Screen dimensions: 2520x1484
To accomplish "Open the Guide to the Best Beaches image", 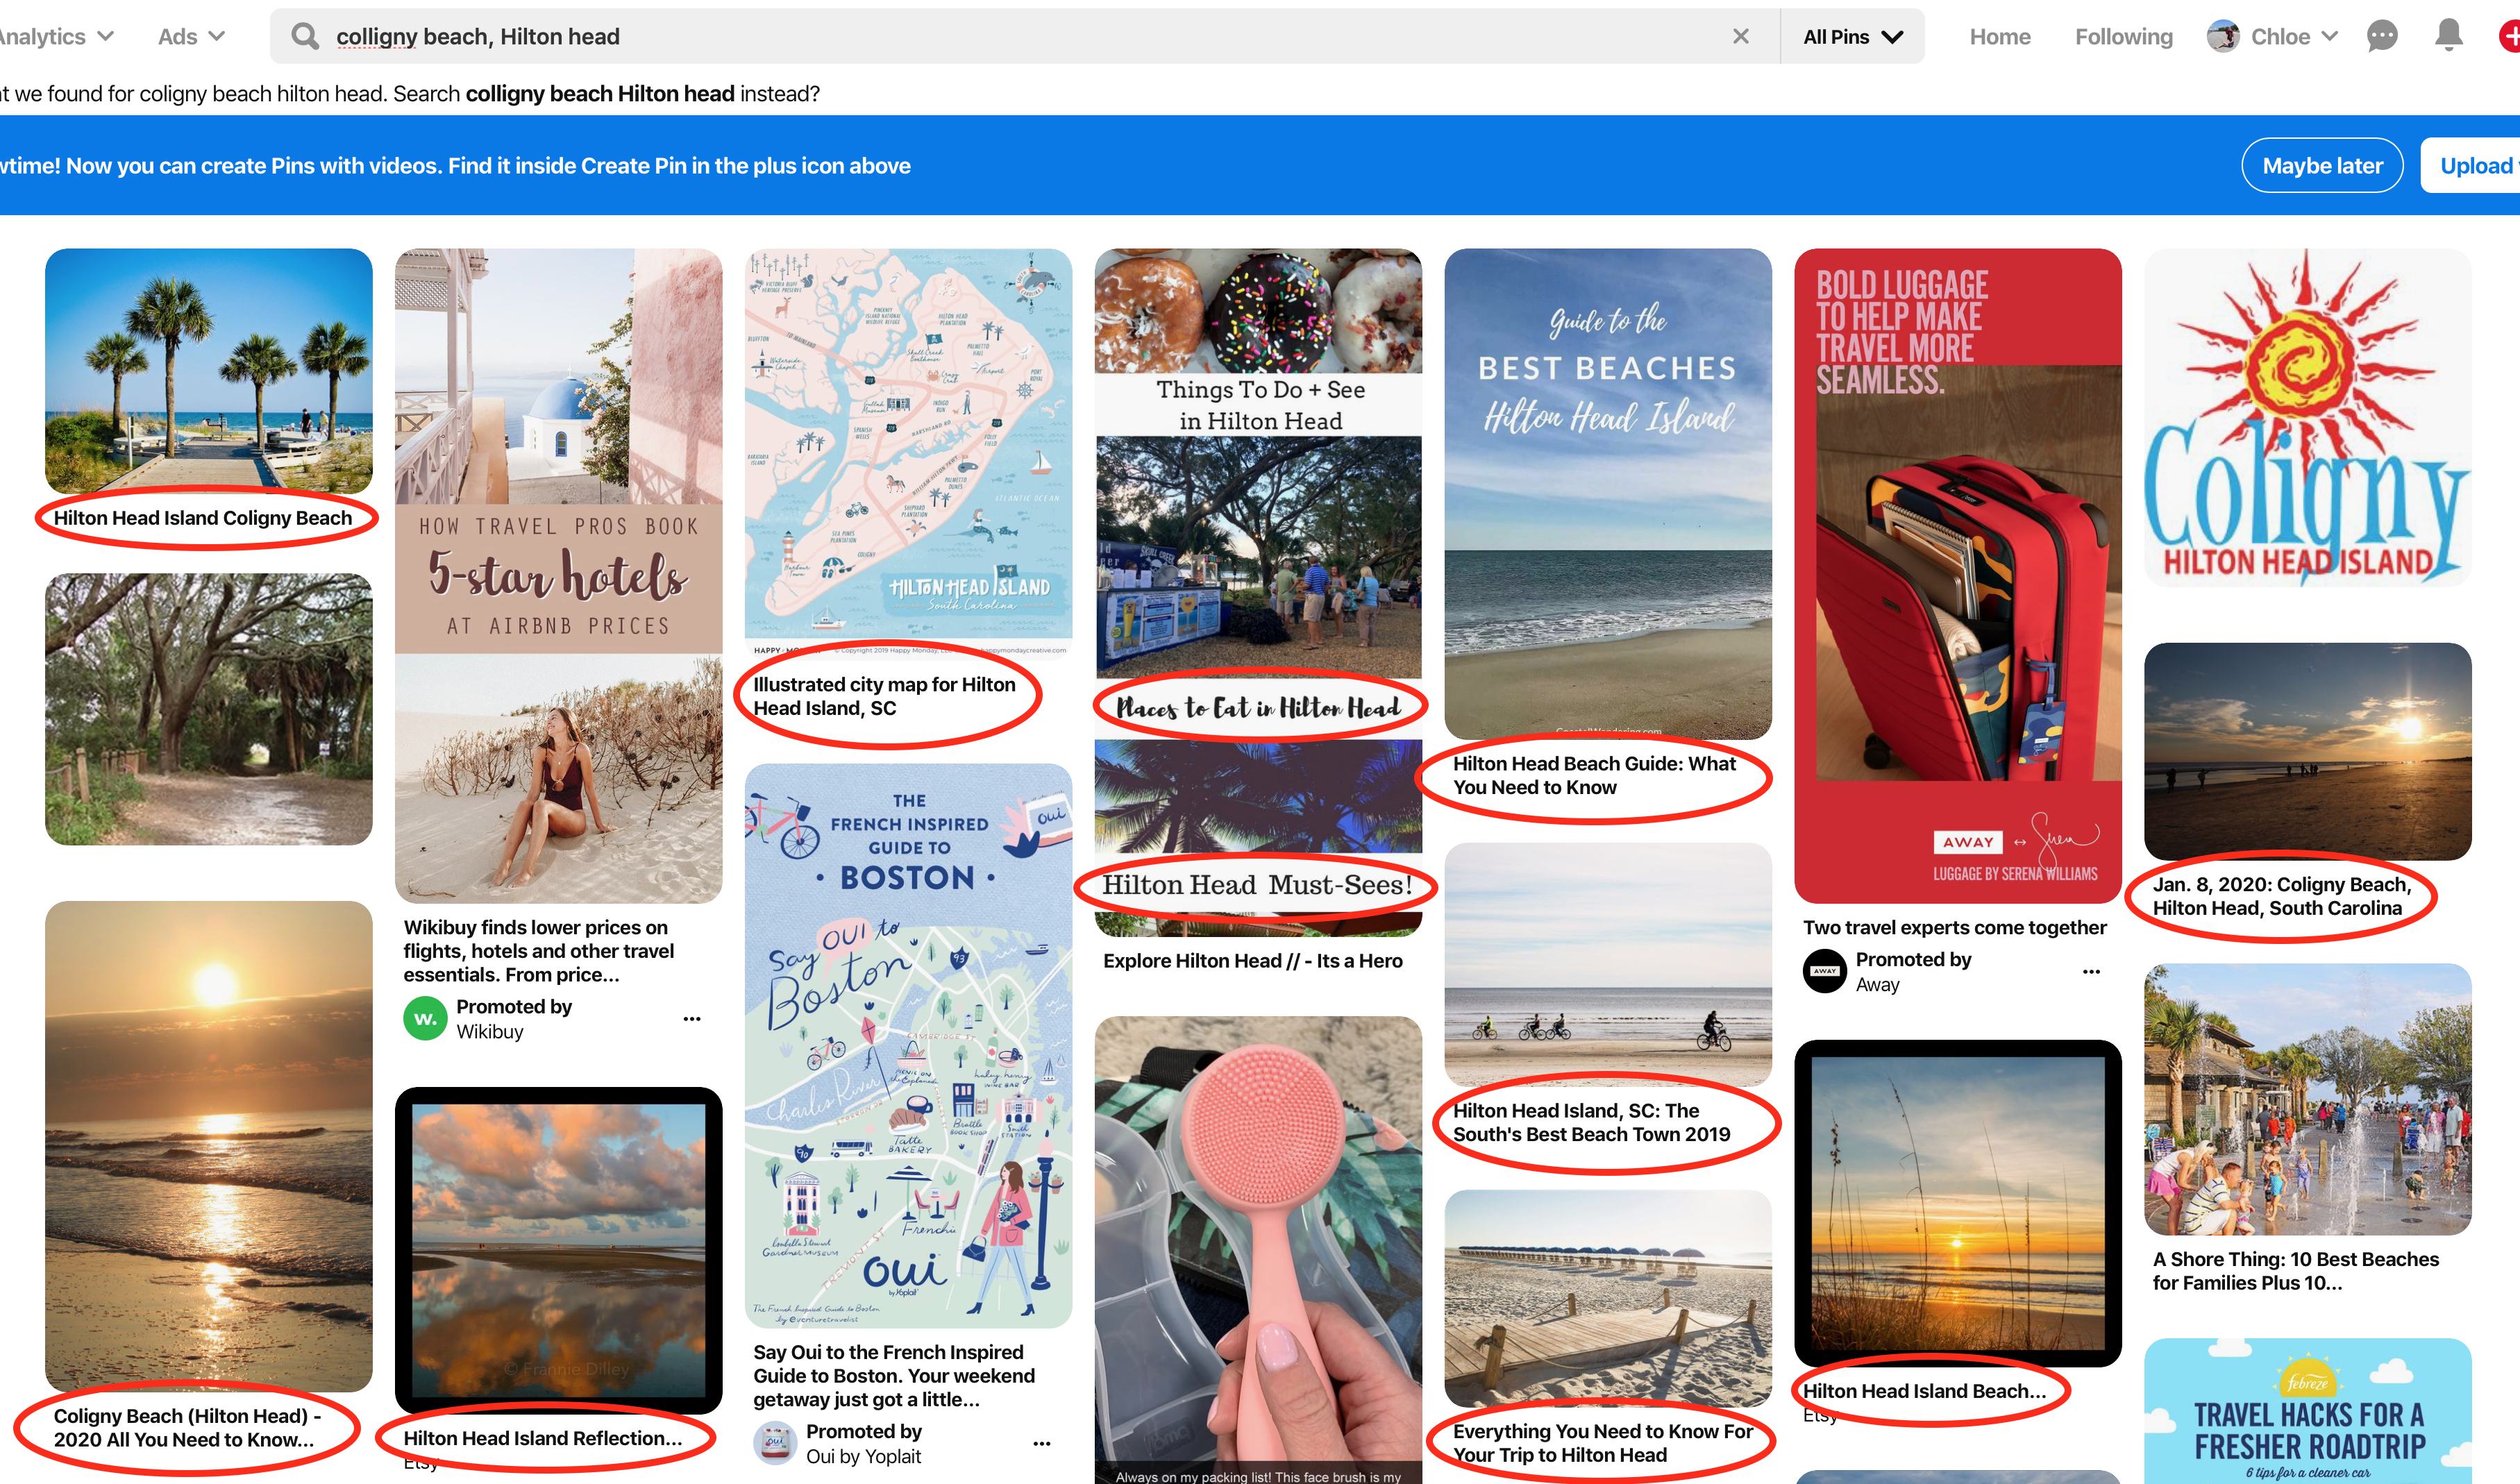I will 1609,494.
